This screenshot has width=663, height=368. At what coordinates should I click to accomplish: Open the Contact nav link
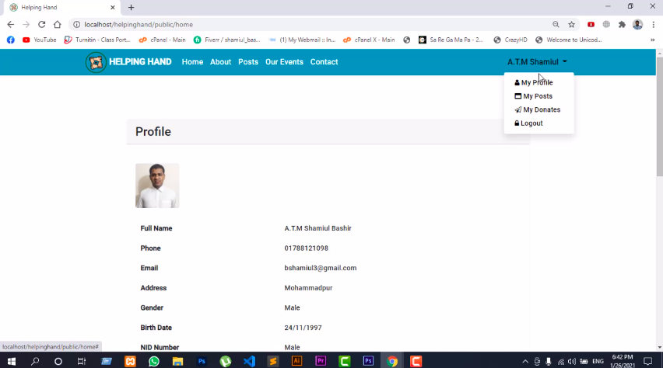(x=324, y=62)
